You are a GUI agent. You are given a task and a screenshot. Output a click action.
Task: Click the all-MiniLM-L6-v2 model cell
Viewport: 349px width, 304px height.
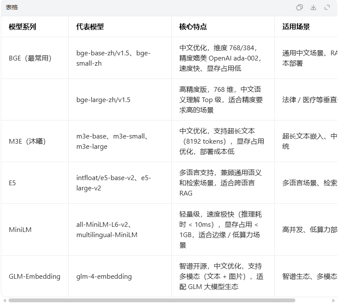[120, 229]
